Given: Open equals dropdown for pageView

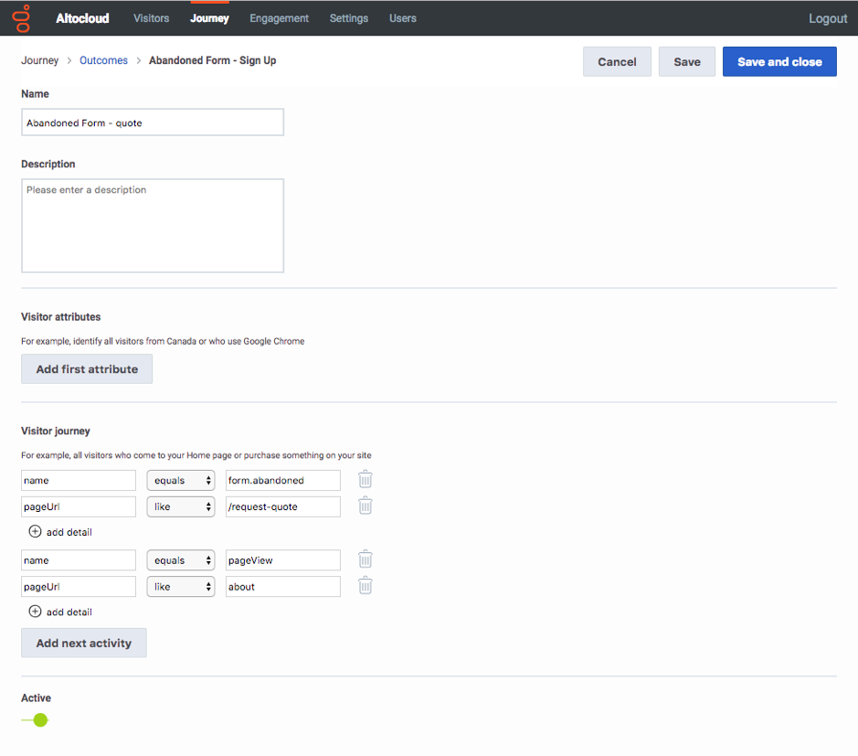Looking at the screenshot, I should pyautogui.click(x=181, y=560).
